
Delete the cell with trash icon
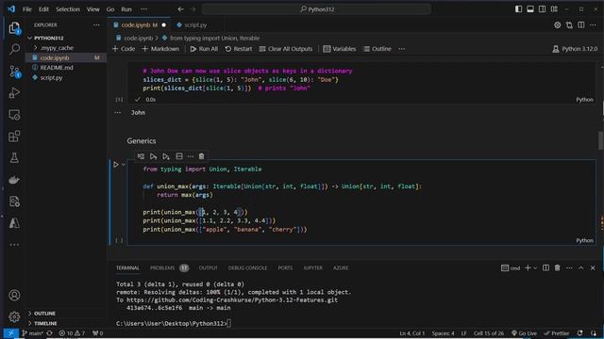201,156
